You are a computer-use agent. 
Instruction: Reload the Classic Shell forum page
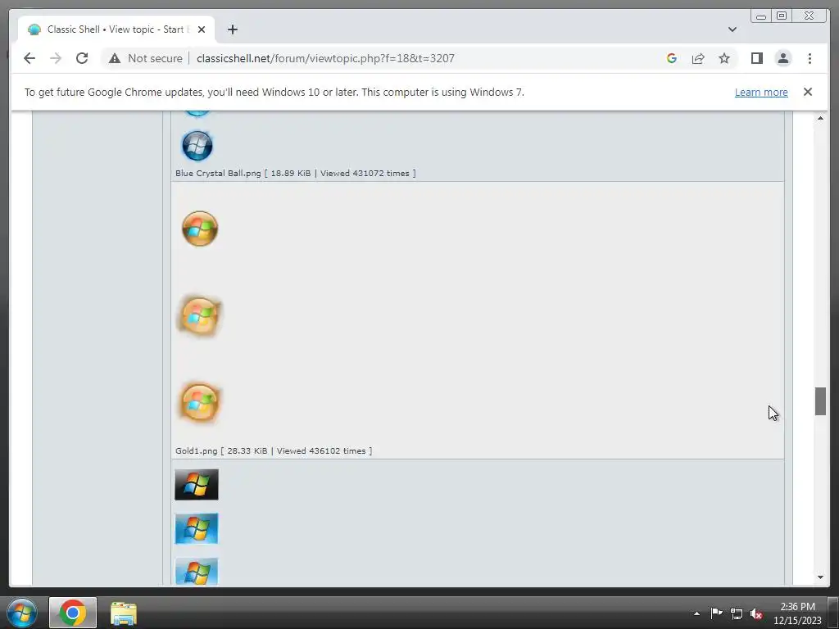[82, 58]
